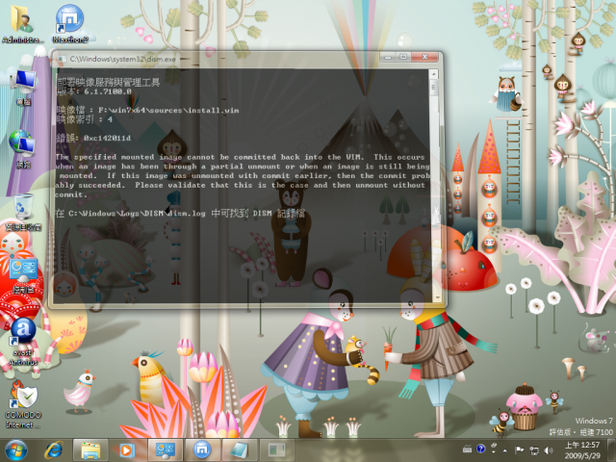Switch to Maxthon browser taskbar button
Viewport: 616px width, 462px height.
click(202, 450)
